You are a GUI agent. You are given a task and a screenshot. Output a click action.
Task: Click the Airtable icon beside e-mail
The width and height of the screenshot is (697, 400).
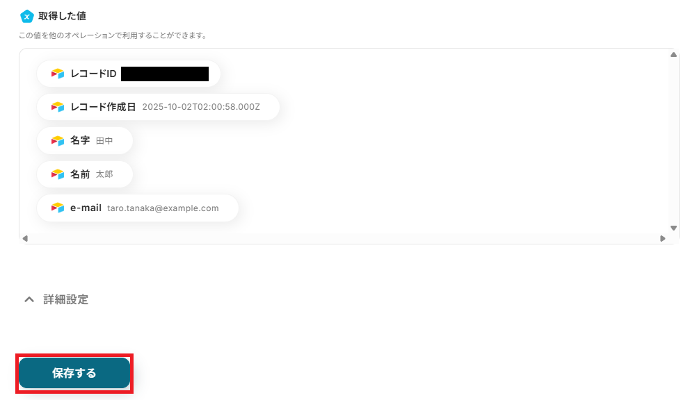[x=58, y=208]
